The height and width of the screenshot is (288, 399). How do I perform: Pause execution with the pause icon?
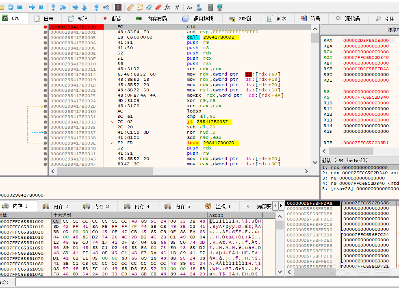[41, 7]
